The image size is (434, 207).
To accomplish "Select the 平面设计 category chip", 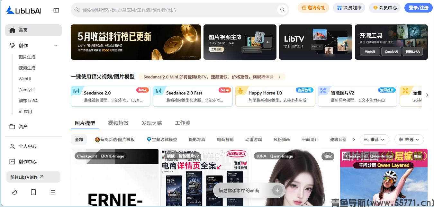I will (x=310, y=139).
